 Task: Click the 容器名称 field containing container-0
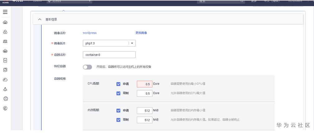coord(109,55)
